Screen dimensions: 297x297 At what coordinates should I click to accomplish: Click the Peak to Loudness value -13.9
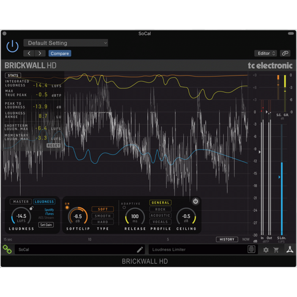40,106
